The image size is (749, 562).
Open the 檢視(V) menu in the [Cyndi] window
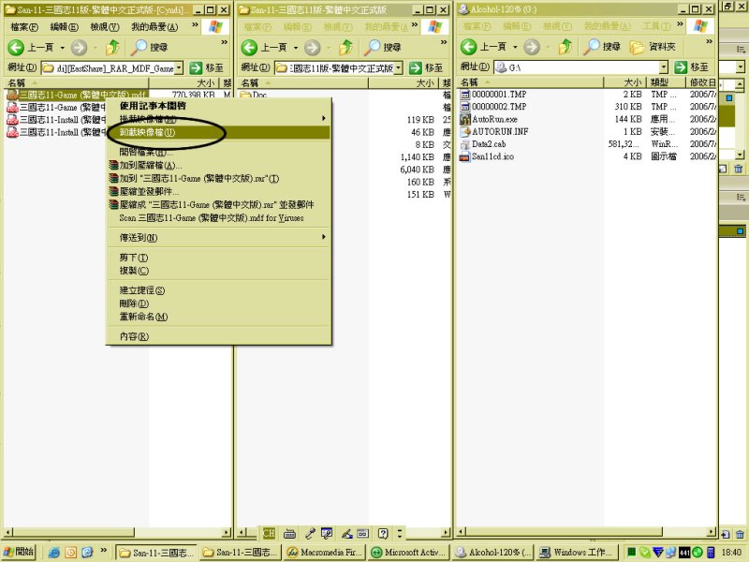pos(105,27)
